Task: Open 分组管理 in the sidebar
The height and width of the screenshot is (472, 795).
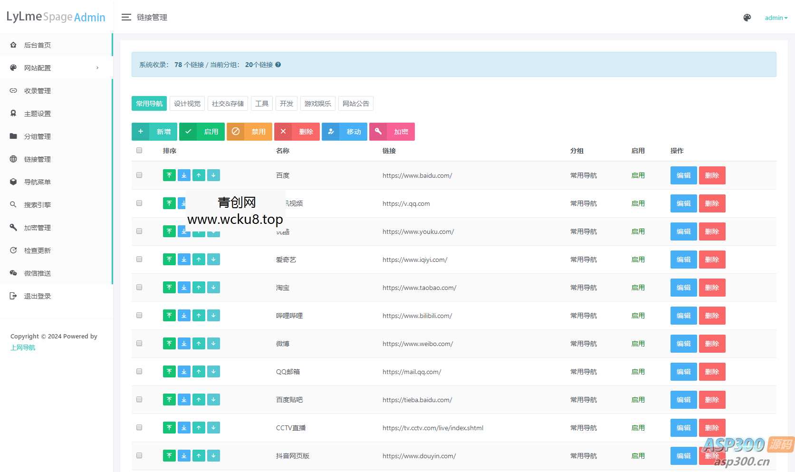Action: point(38,136)
